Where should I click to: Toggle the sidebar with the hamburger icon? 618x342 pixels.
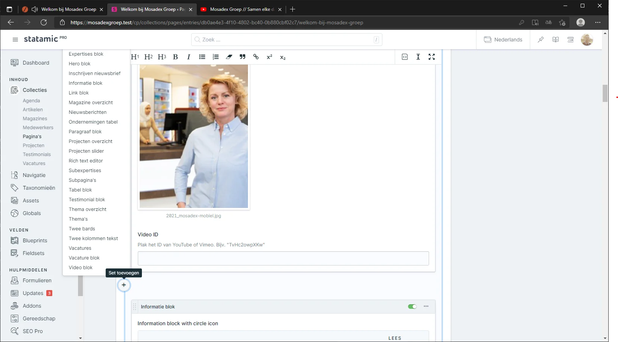click(15, 40)
